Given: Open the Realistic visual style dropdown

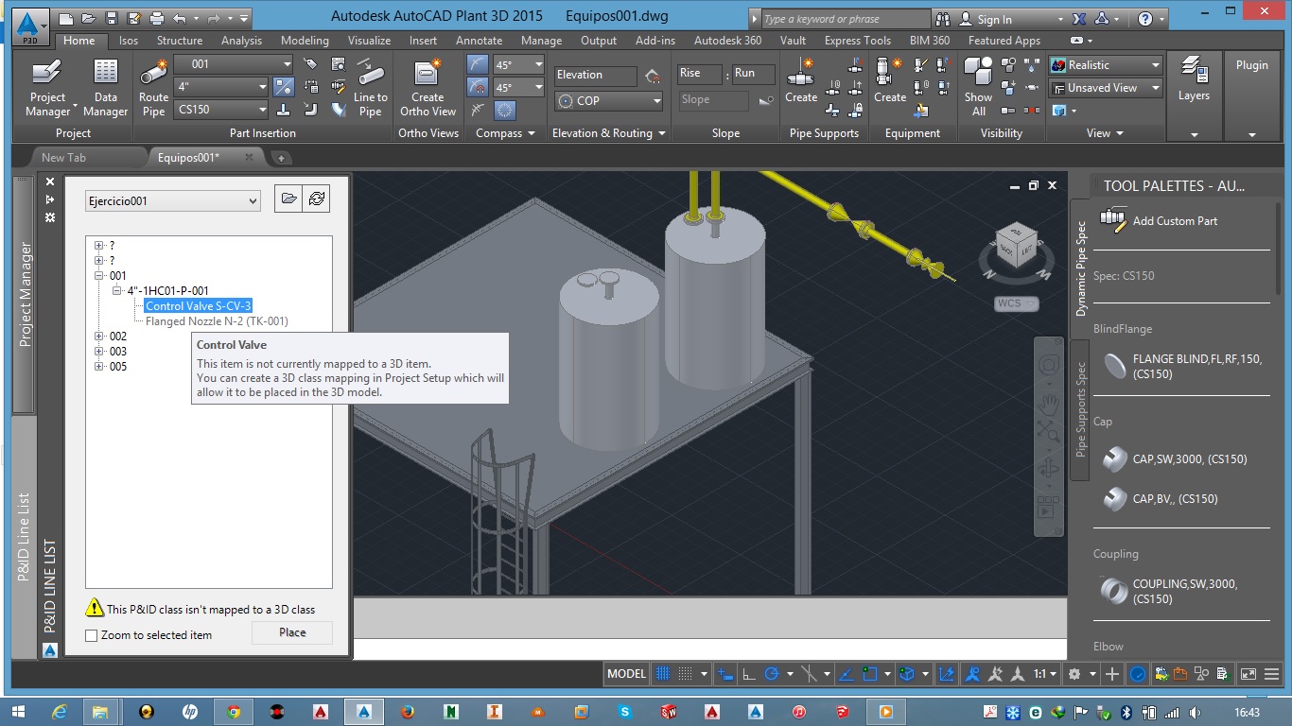Looking at the screenshot, I should click(x=1105, y=65).
